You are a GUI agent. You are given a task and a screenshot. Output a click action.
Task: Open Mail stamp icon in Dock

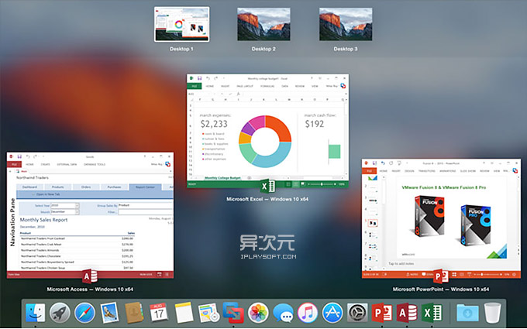point(109,313)
